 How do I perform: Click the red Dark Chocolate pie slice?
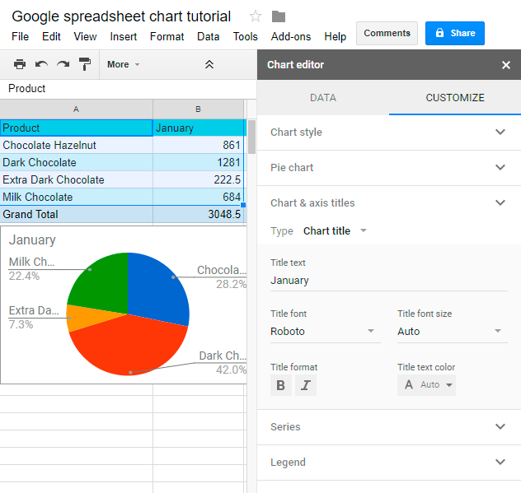[129, 346]
